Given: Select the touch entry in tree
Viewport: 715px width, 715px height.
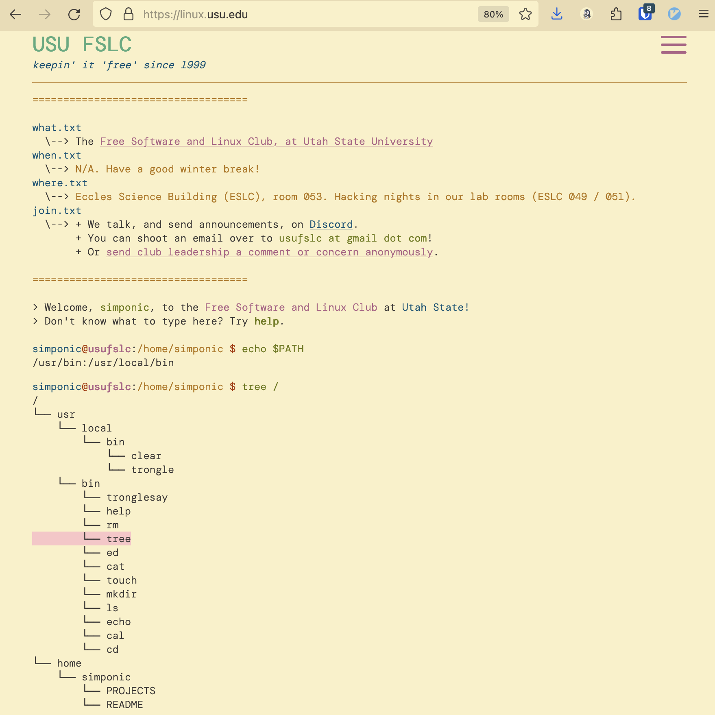Looking at the screenshot, I should point(122,580).
